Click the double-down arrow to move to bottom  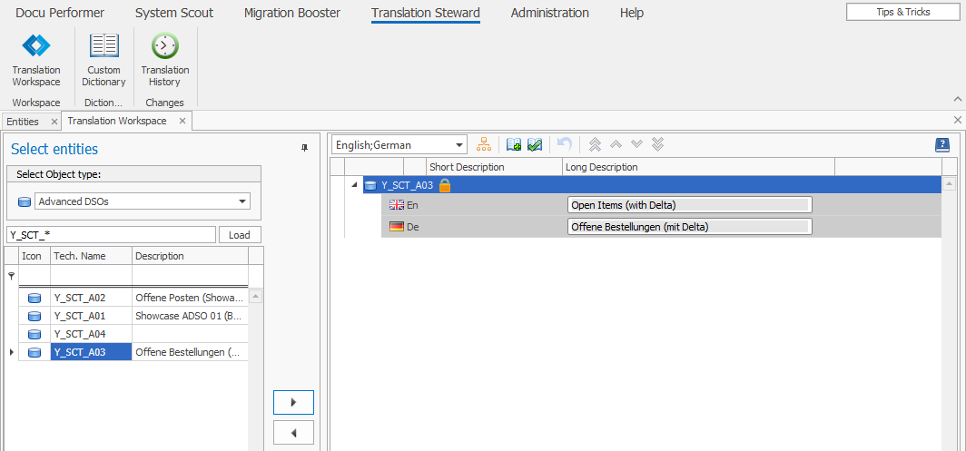[658, 145]
